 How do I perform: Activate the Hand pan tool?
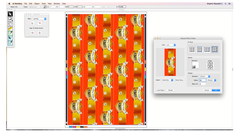tap(10, 23)
